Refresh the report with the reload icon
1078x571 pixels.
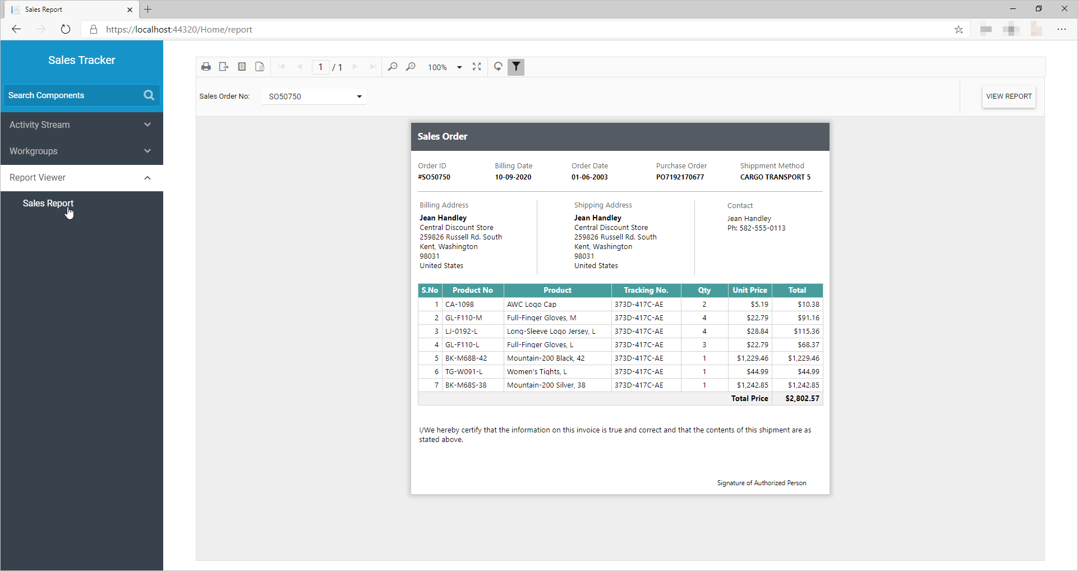click(x=498, y=67)
